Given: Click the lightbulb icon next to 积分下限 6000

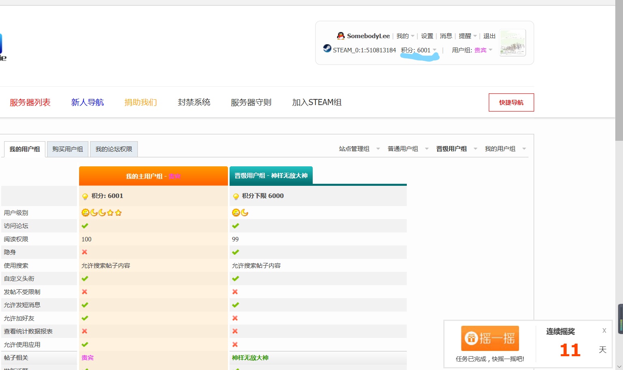Looking at the screenshot, I should pos(236,196).
